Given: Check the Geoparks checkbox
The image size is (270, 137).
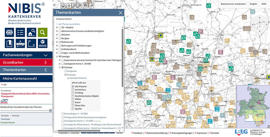Looking at the screenshot, I should click(x=65, y=71).
